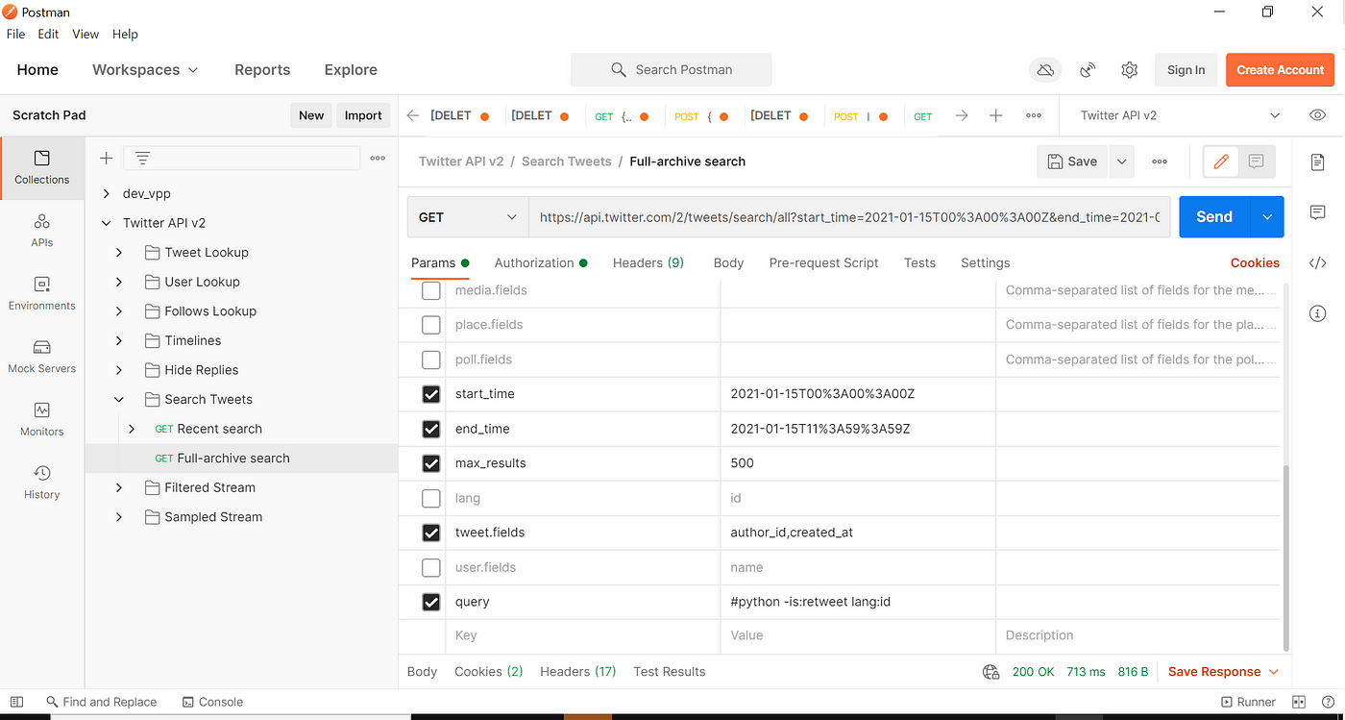1345x720 pixels.
Task: Open the Twitter API v2 environment dropdown
Action: 1179,115
